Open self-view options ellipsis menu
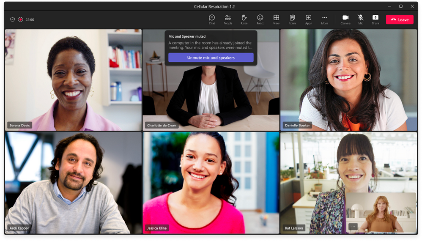The height and width of the screenshot is (241, 422). 353,227
